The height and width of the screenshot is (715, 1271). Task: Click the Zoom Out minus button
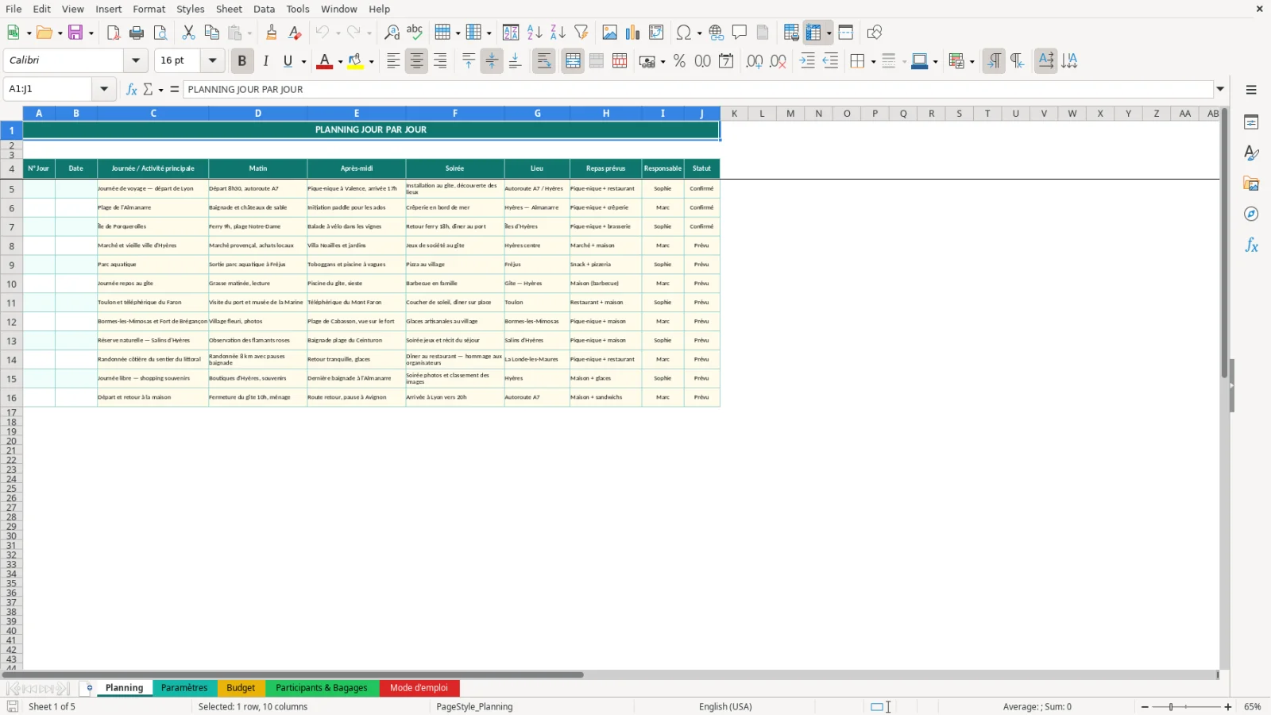pos(1145,706)
